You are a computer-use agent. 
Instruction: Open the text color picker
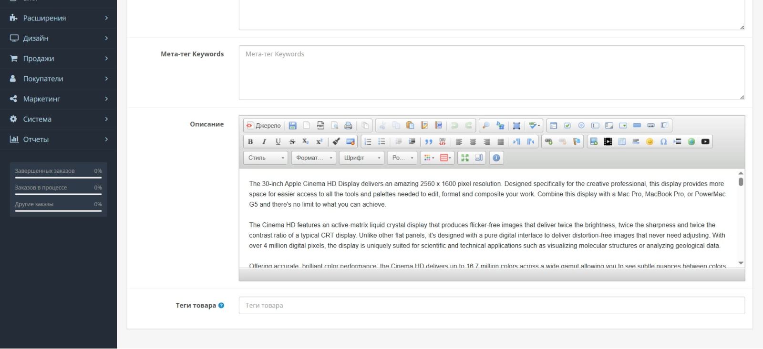(429, 158)
